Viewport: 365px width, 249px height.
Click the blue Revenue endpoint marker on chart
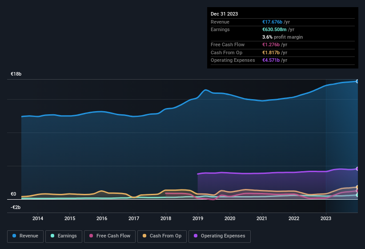pyautogui.click(x=357, y=81)
